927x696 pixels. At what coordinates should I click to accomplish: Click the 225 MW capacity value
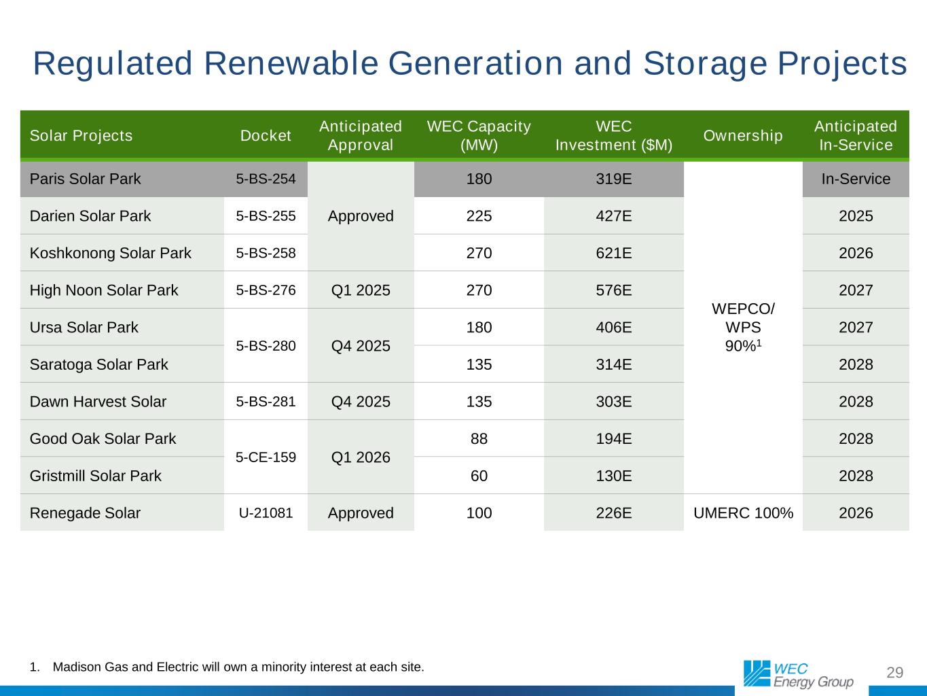pos(479,216)
